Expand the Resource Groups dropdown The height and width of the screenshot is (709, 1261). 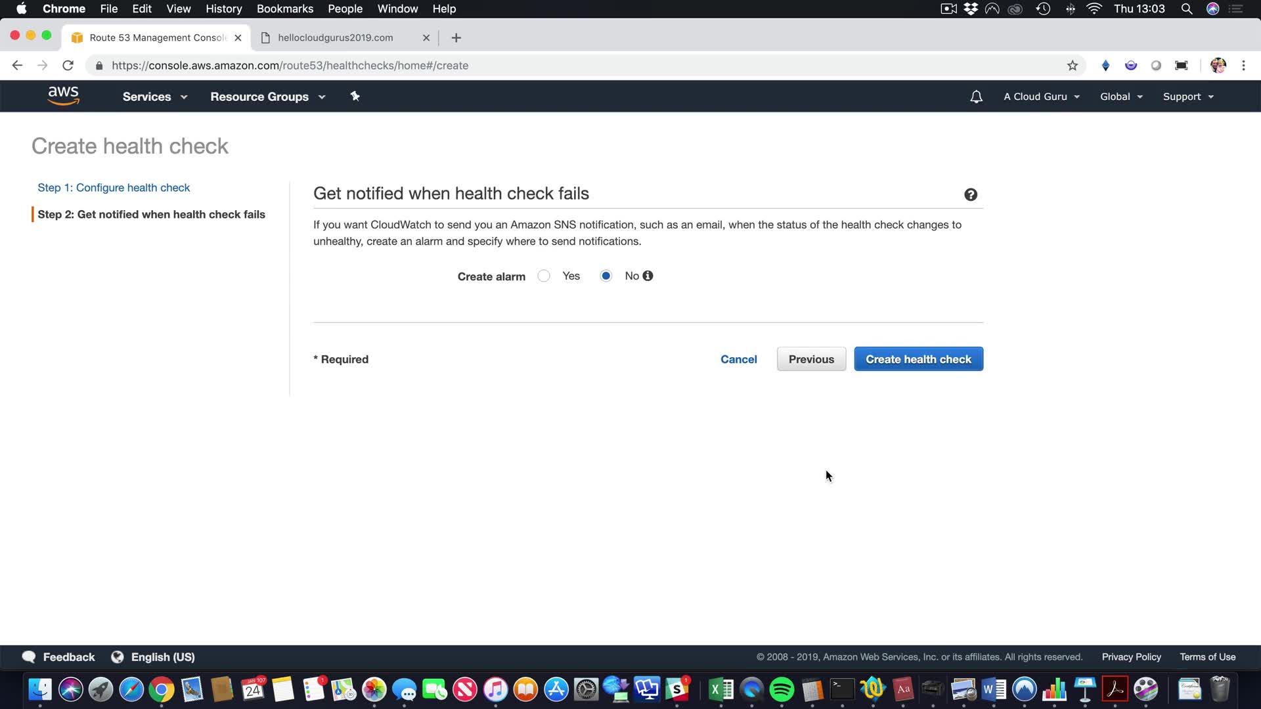click(x=267, y=97)
